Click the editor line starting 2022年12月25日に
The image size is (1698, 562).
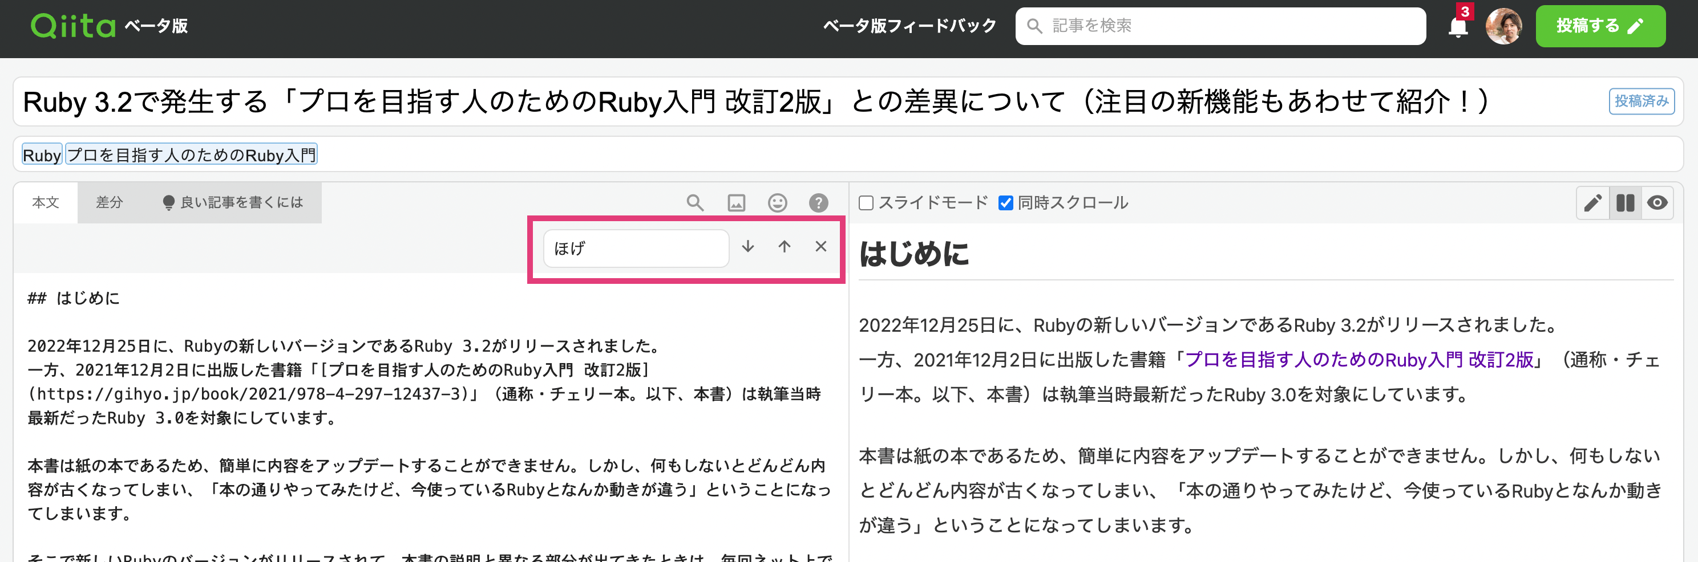(343, 346)
